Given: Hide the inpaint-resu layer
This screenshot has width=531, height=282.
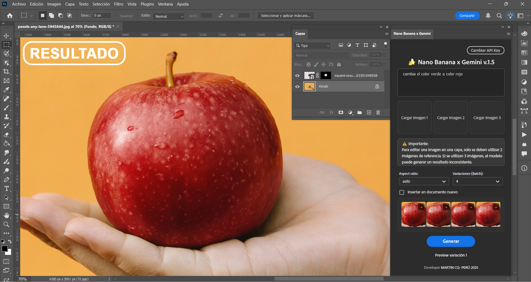Looking at the screenshot, I should [297, 76].
